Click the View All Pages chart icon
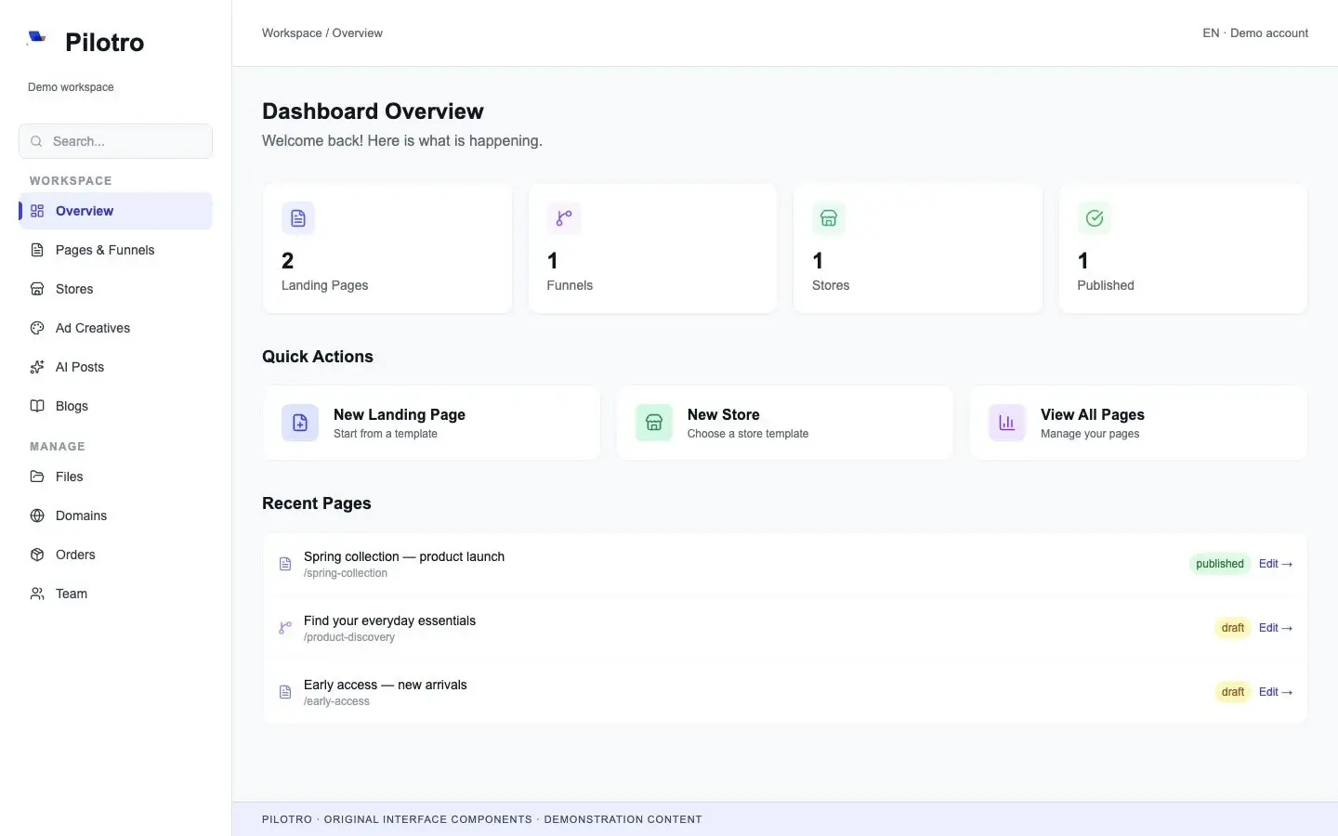The height and width of the screenshot is (836, 1338). click(x=1007, y=423)
